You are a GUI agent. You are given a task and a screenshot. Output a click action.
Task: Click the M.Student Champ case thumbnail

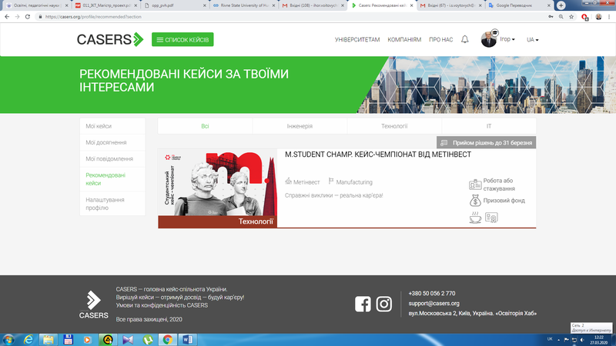(x=218, y=188)
